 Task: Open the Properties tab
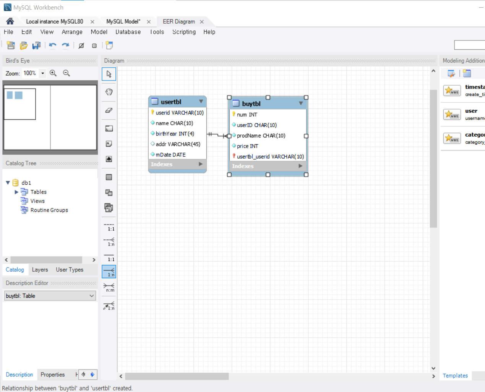pyautogui.click(x=52, y=374)
